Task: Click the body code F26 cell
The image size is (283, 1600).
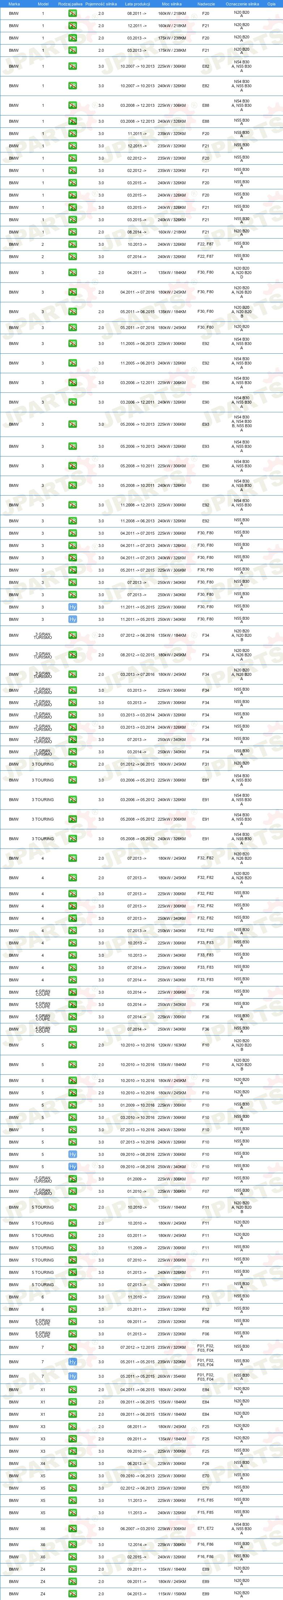Action: [x=206, y=1464]
